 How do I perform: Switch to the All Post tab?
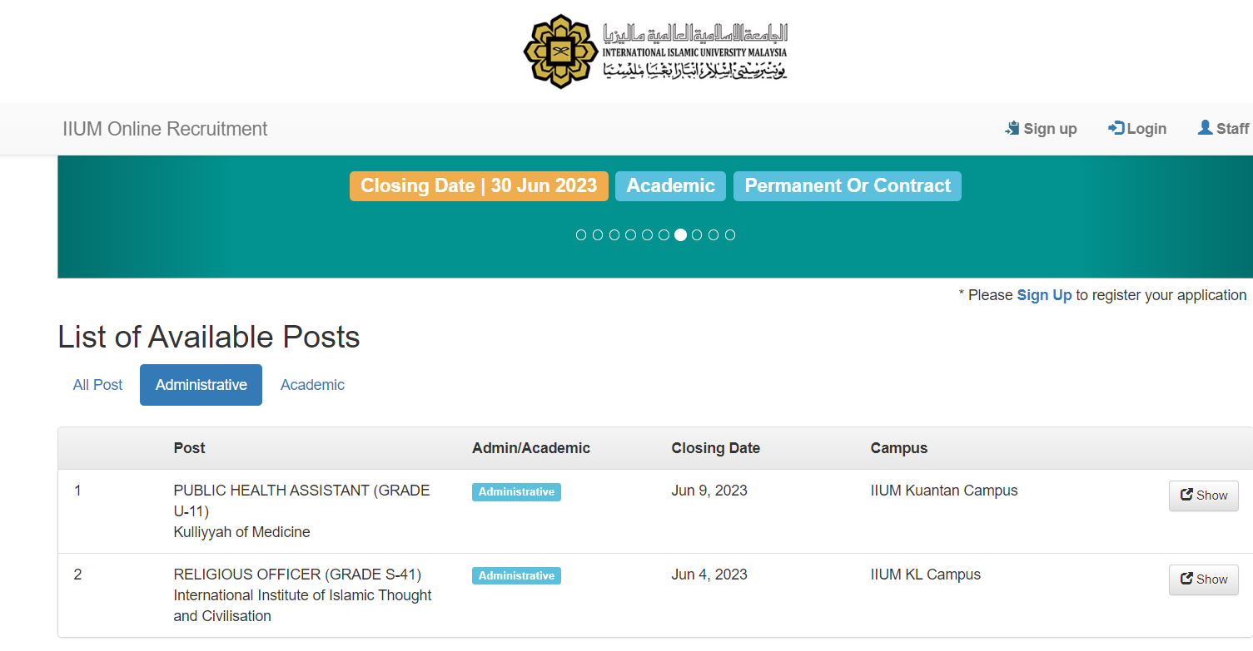pos(97,385)
